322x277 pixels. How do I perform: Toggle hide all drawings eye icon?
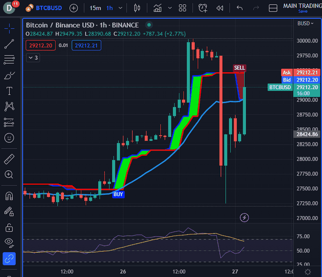point(9,243)
